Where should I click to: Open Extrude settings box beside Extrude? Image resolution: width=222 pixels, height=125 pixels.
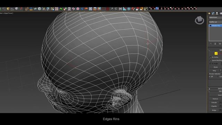click(221, 102)
